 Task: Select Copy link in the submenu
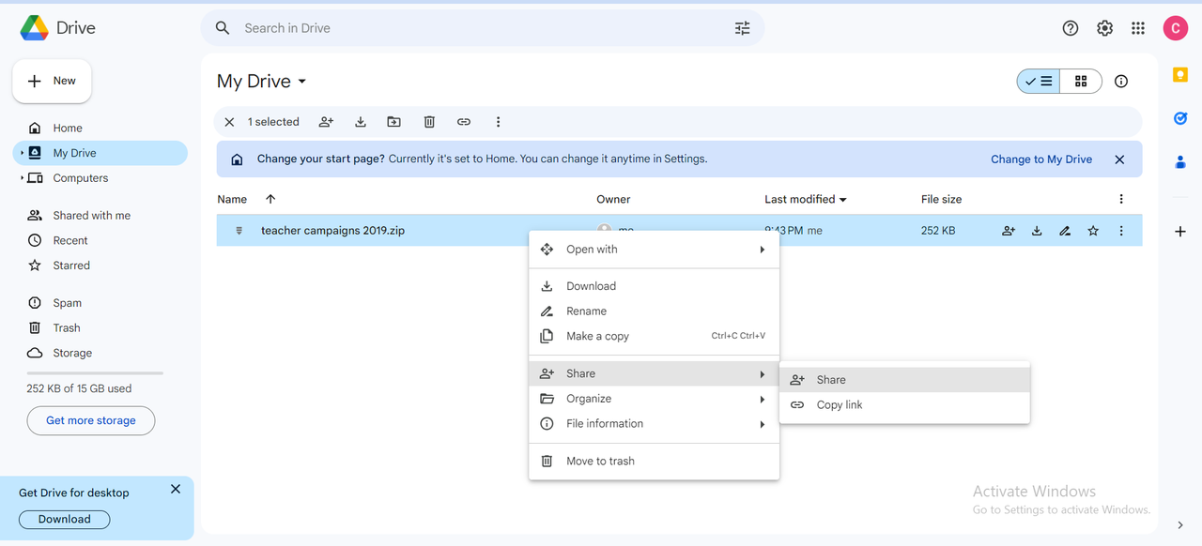905,405
